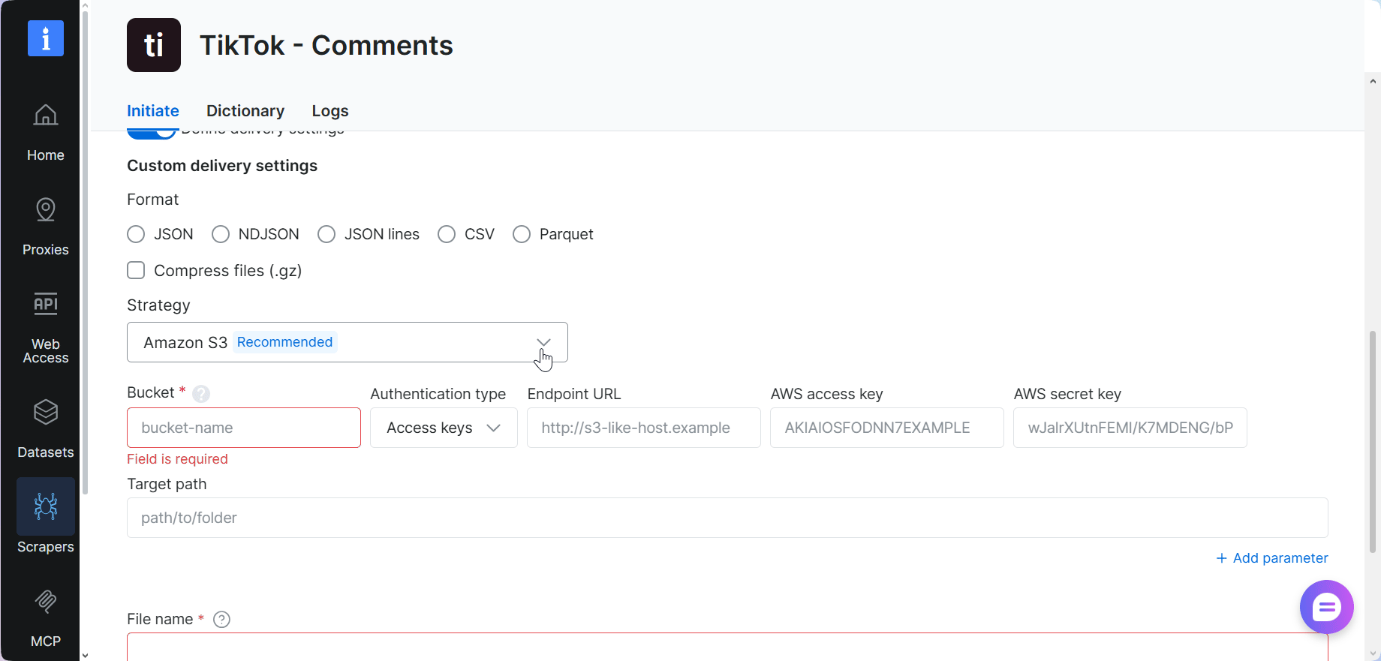Open the Web Access API icon
1381x661 pixels.
point(46,304)
